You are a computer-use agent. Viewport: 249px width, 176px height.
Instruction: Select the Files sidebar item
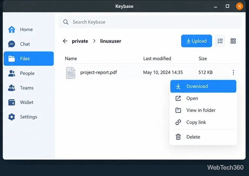click(29, 58)
